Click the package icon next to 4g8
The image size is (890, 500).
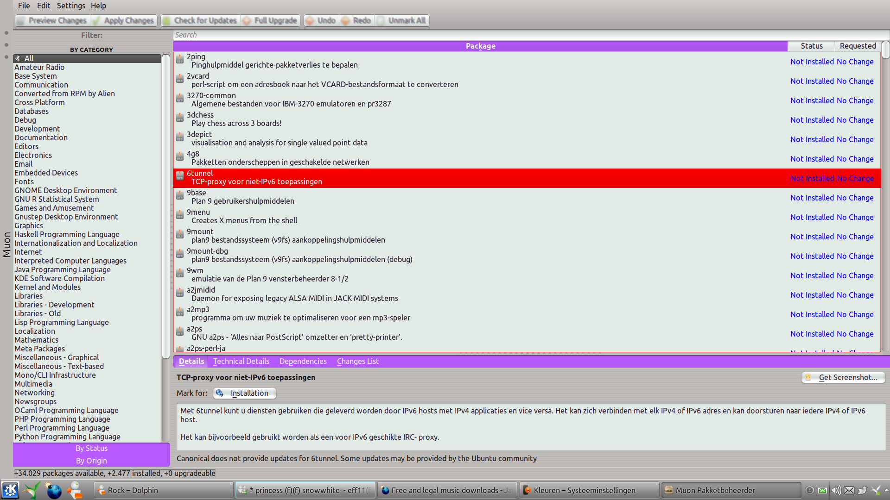pyautogui.click(x=180, y=156)
